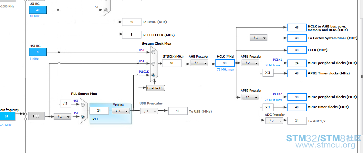Click the APB2 X 1 multiplier box
This screenshot has width=363, height=153.
tap(268, 107)
